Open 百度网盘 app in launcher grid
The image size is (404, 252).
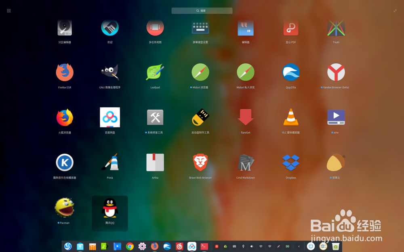[x=110, y=117]
